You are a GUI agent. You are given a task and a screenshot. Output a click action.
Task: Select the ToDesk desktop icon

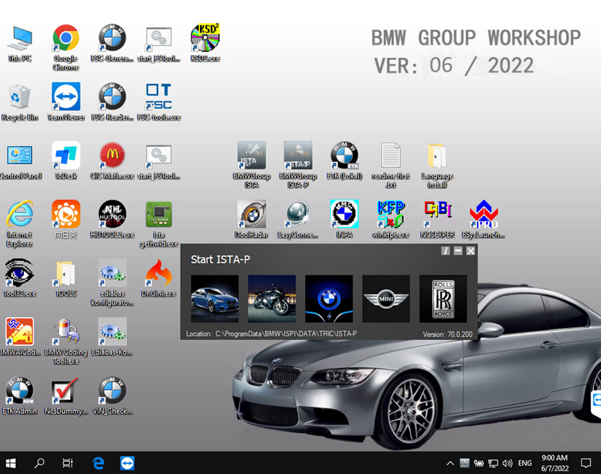tap(66, 161)
